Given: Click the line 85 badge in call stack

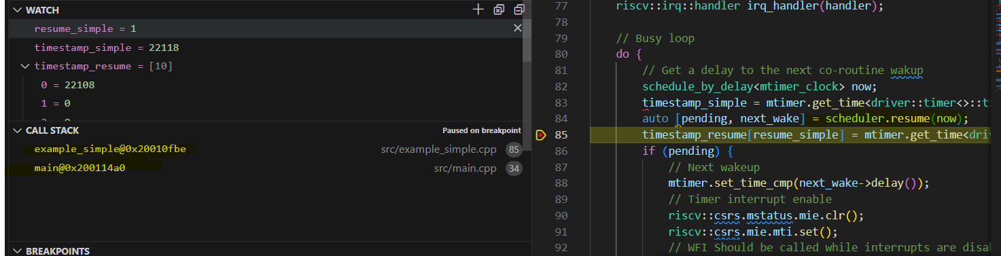Looking at the screenshot, I should [x=514, y=149].
